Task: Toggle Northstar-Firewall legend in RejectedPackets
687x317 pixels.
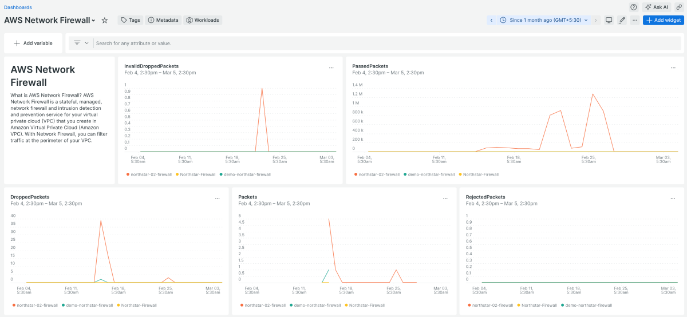Action: pos(538,305)
